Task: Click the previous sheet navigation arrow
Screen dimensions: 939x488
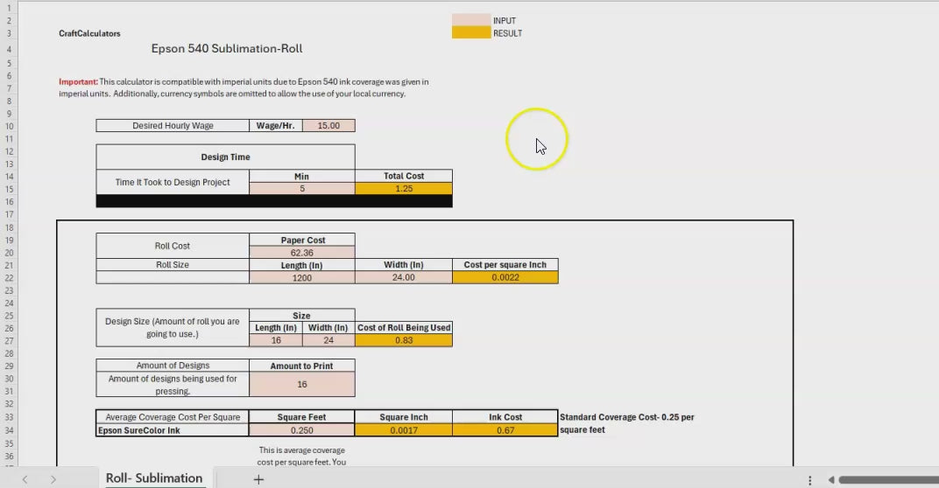Action: tap(25, 479)
